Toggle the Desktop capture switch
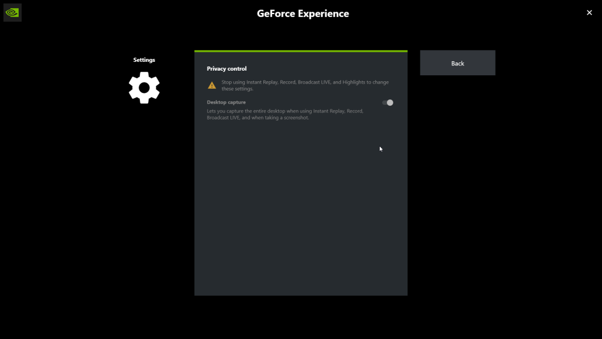 tap(387, 102)
